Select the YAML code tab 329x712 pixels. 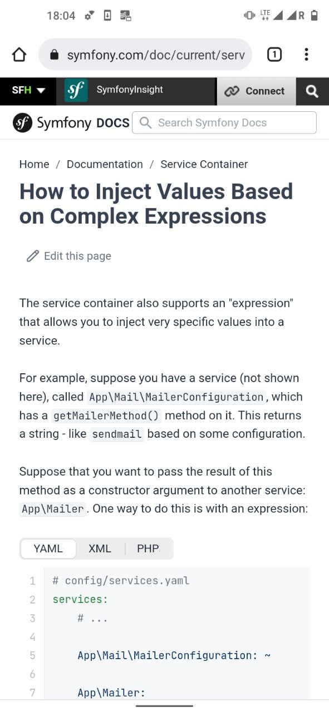click(48, 548)
